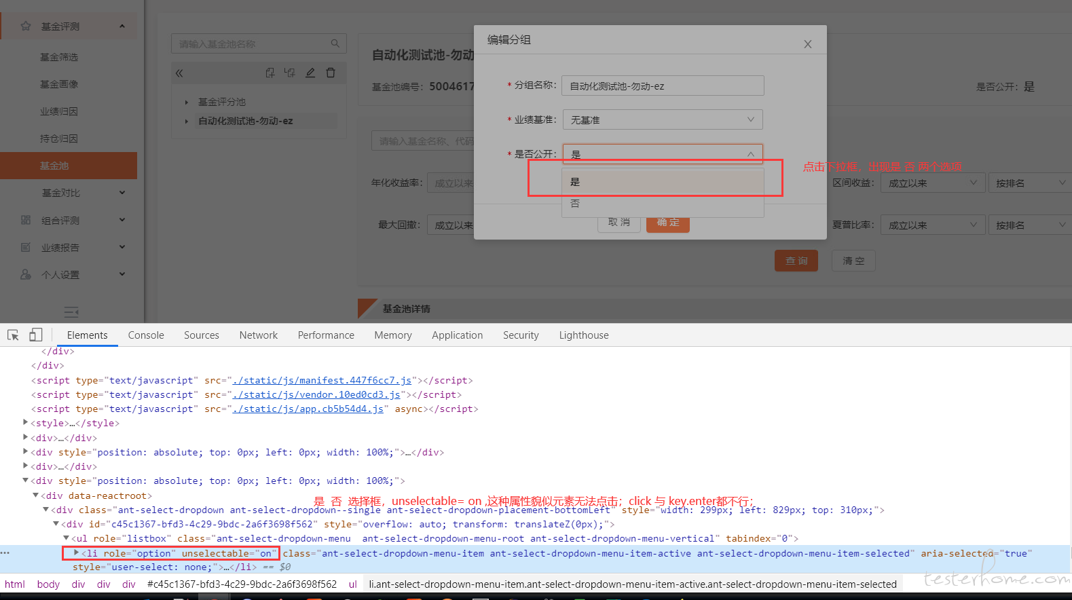Click the pencil edit icon in the pool toolbar

tap(310, 73)
